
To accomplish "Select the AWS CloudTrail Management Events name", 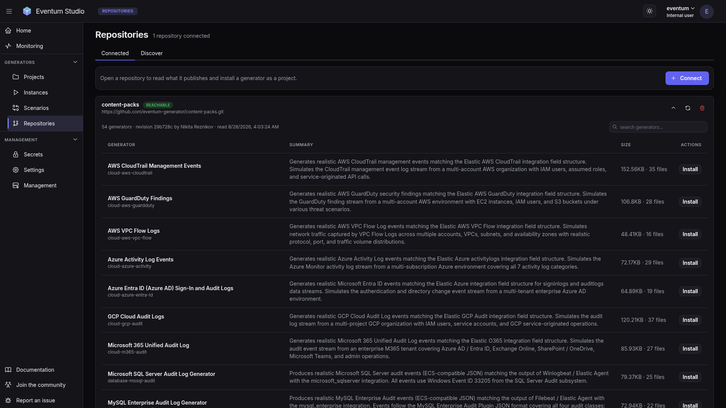I will tap(154, 166).
